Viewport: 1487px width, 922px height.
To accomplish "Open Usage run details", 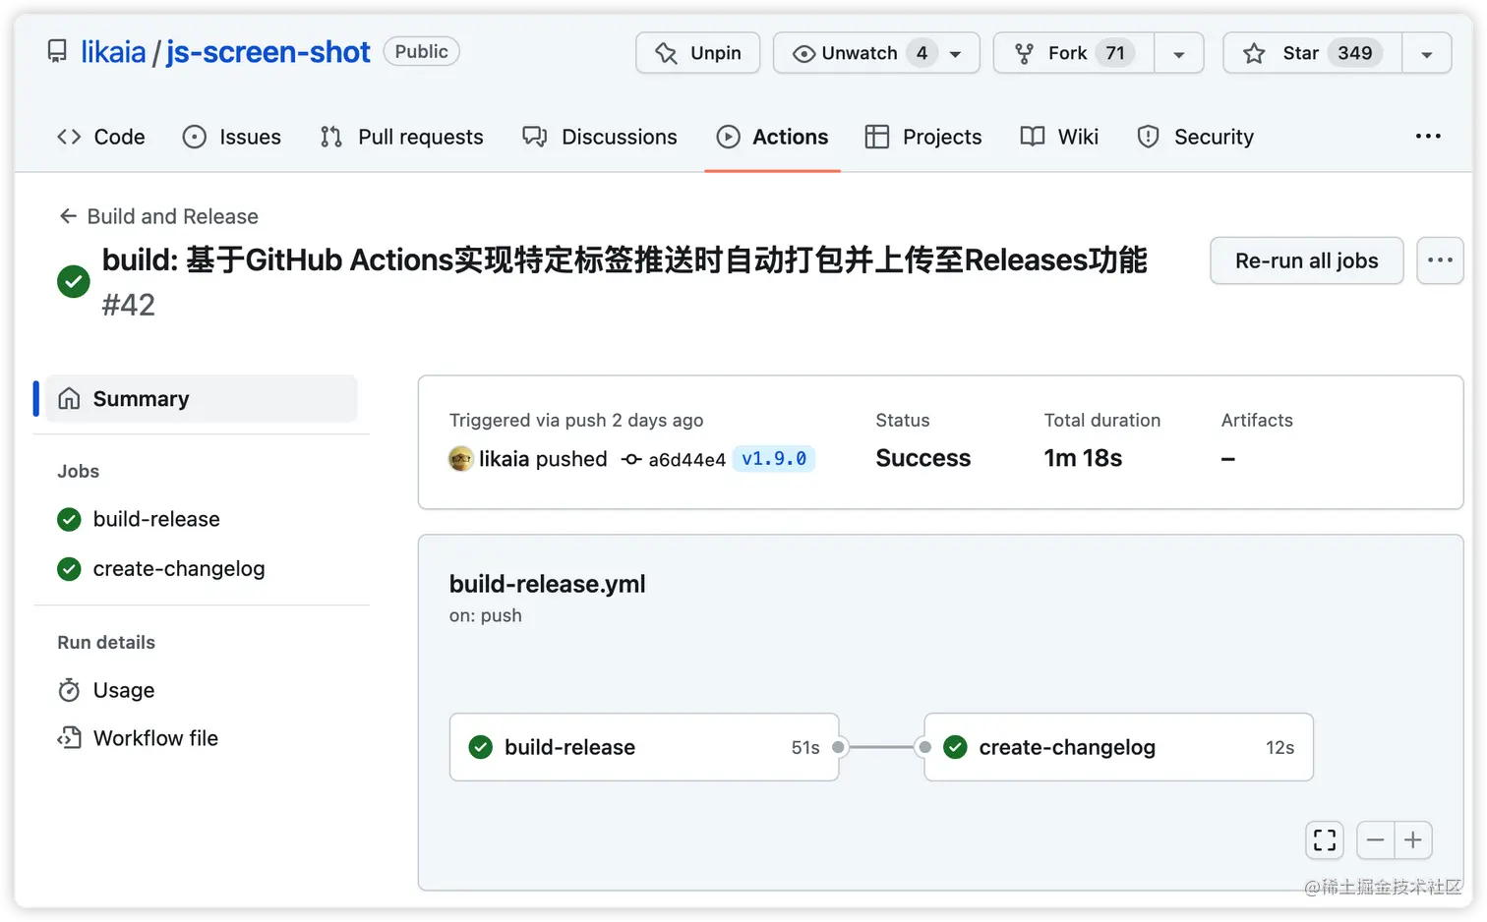I will click(x=124, y=690).
